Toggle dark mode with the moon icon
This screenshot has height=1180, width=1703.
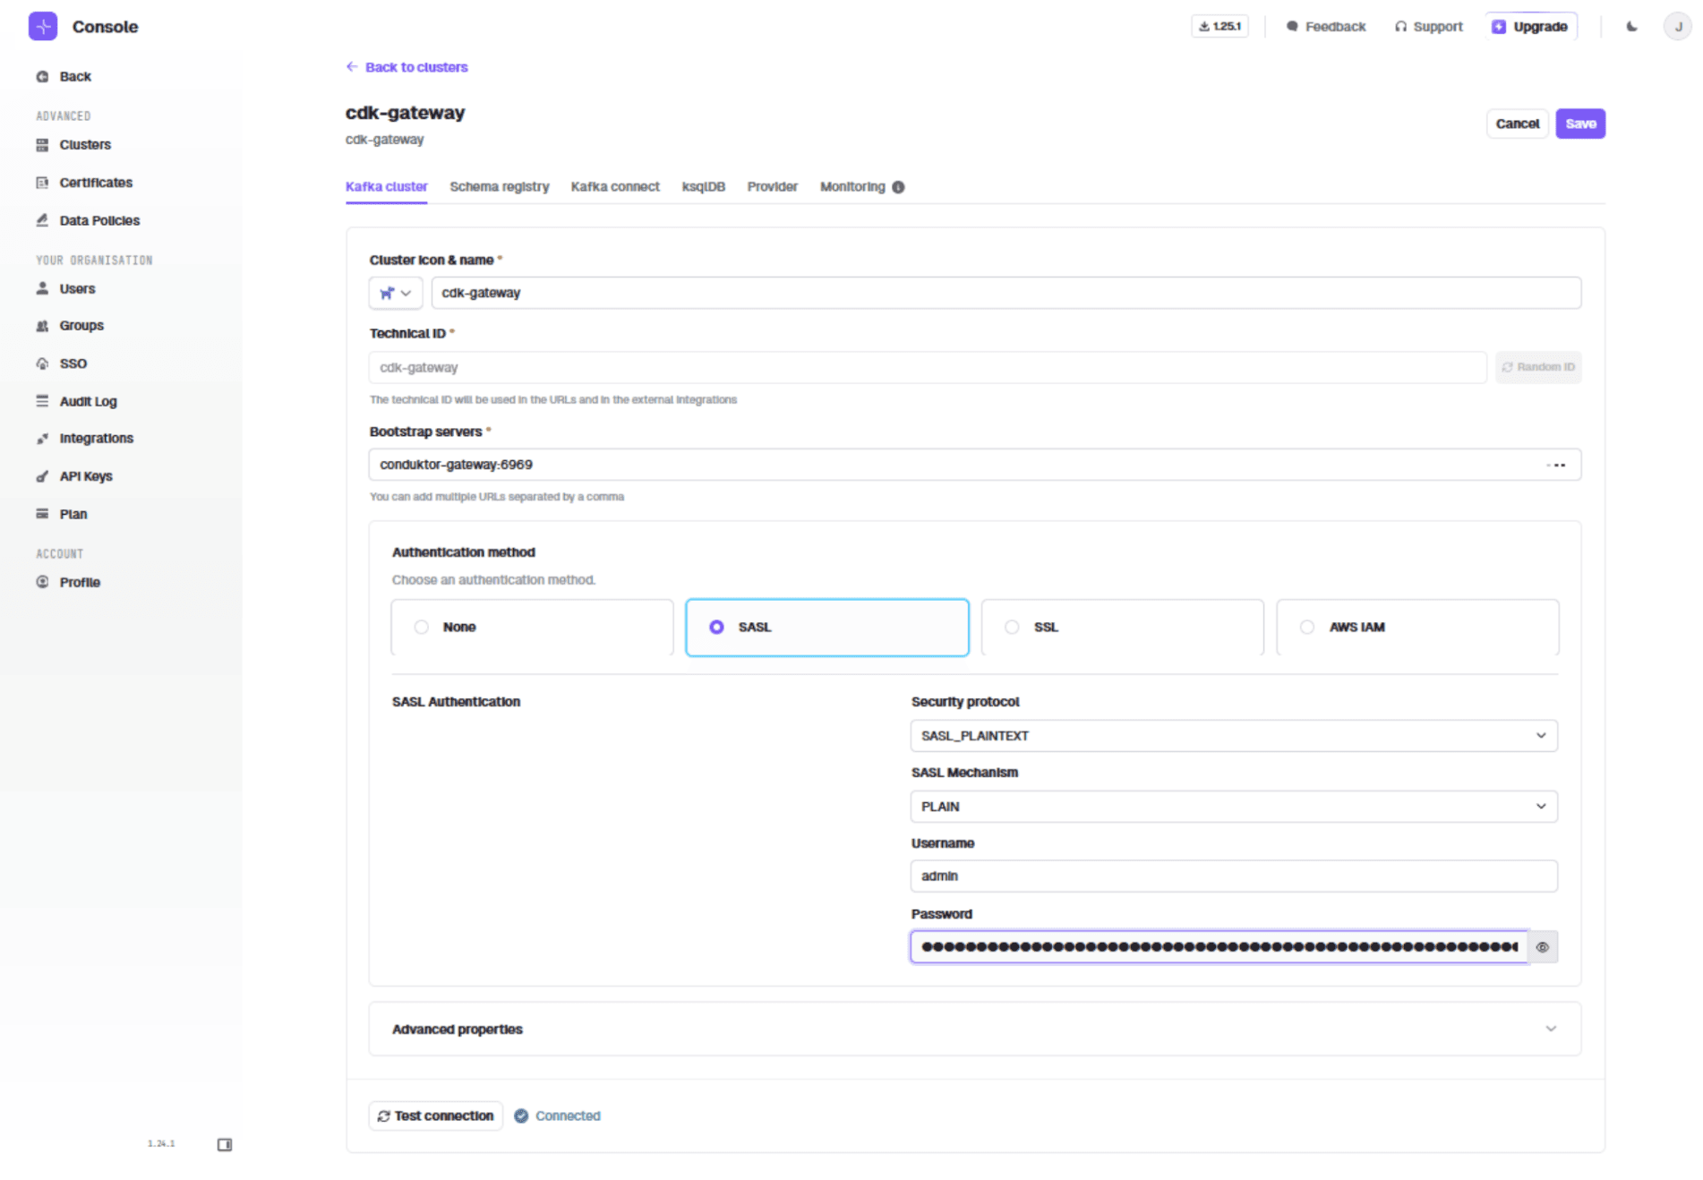(1631, 27)
